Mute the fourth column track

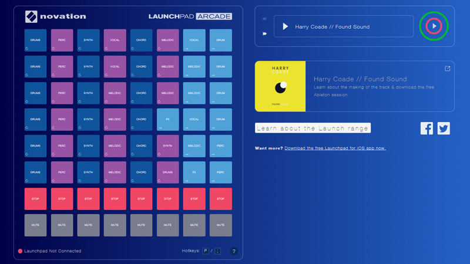115,225
